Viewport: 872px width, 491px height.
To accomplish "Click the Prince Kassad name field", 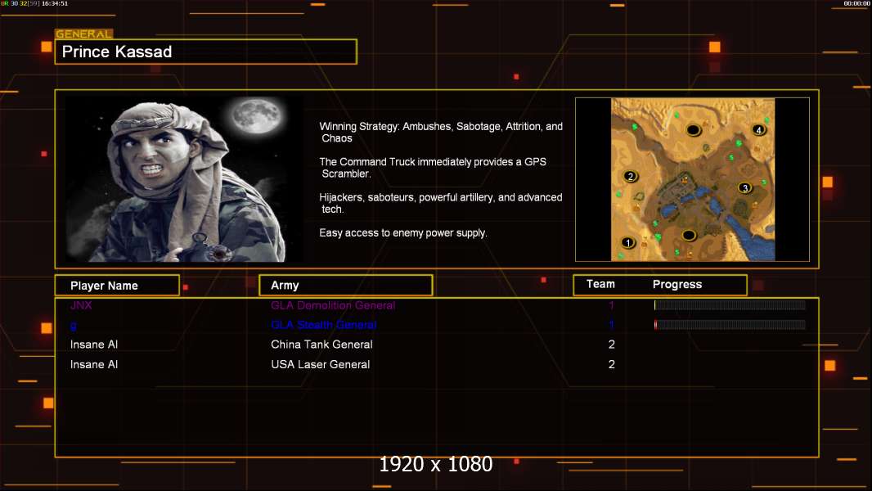I will click(205, 52).
